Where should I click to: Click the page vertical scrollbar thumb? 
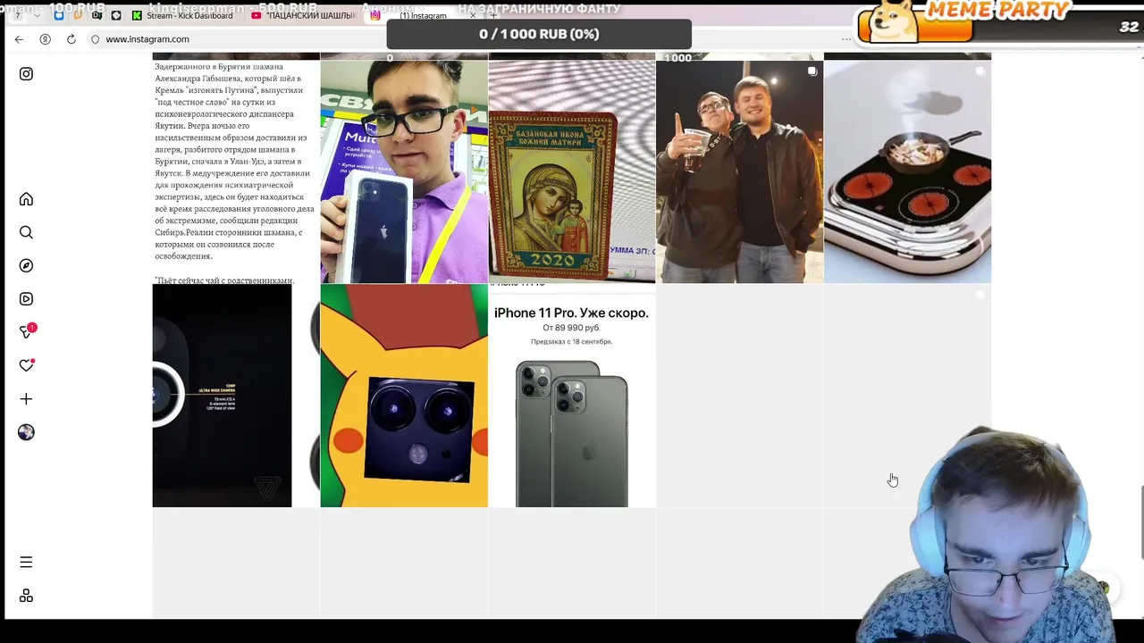pyautogui.click(x=1141, y=522)
